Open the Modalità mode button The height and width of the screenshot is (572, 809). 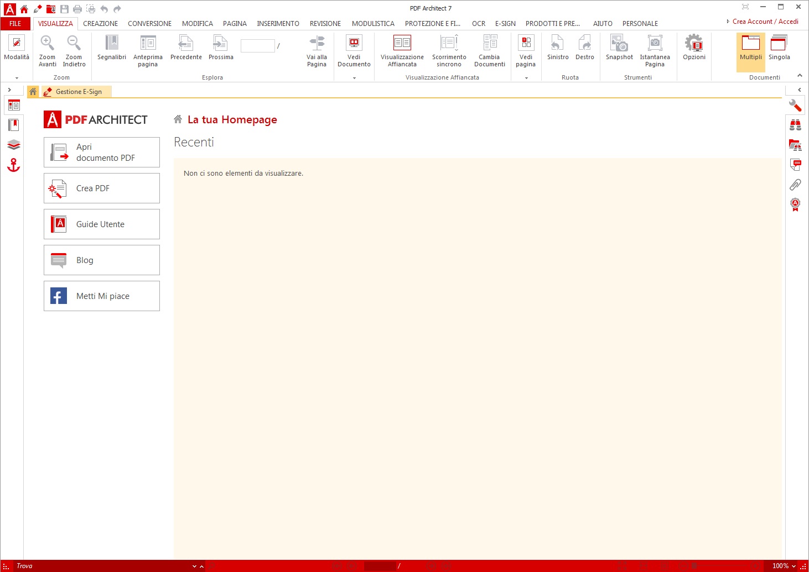17,47
